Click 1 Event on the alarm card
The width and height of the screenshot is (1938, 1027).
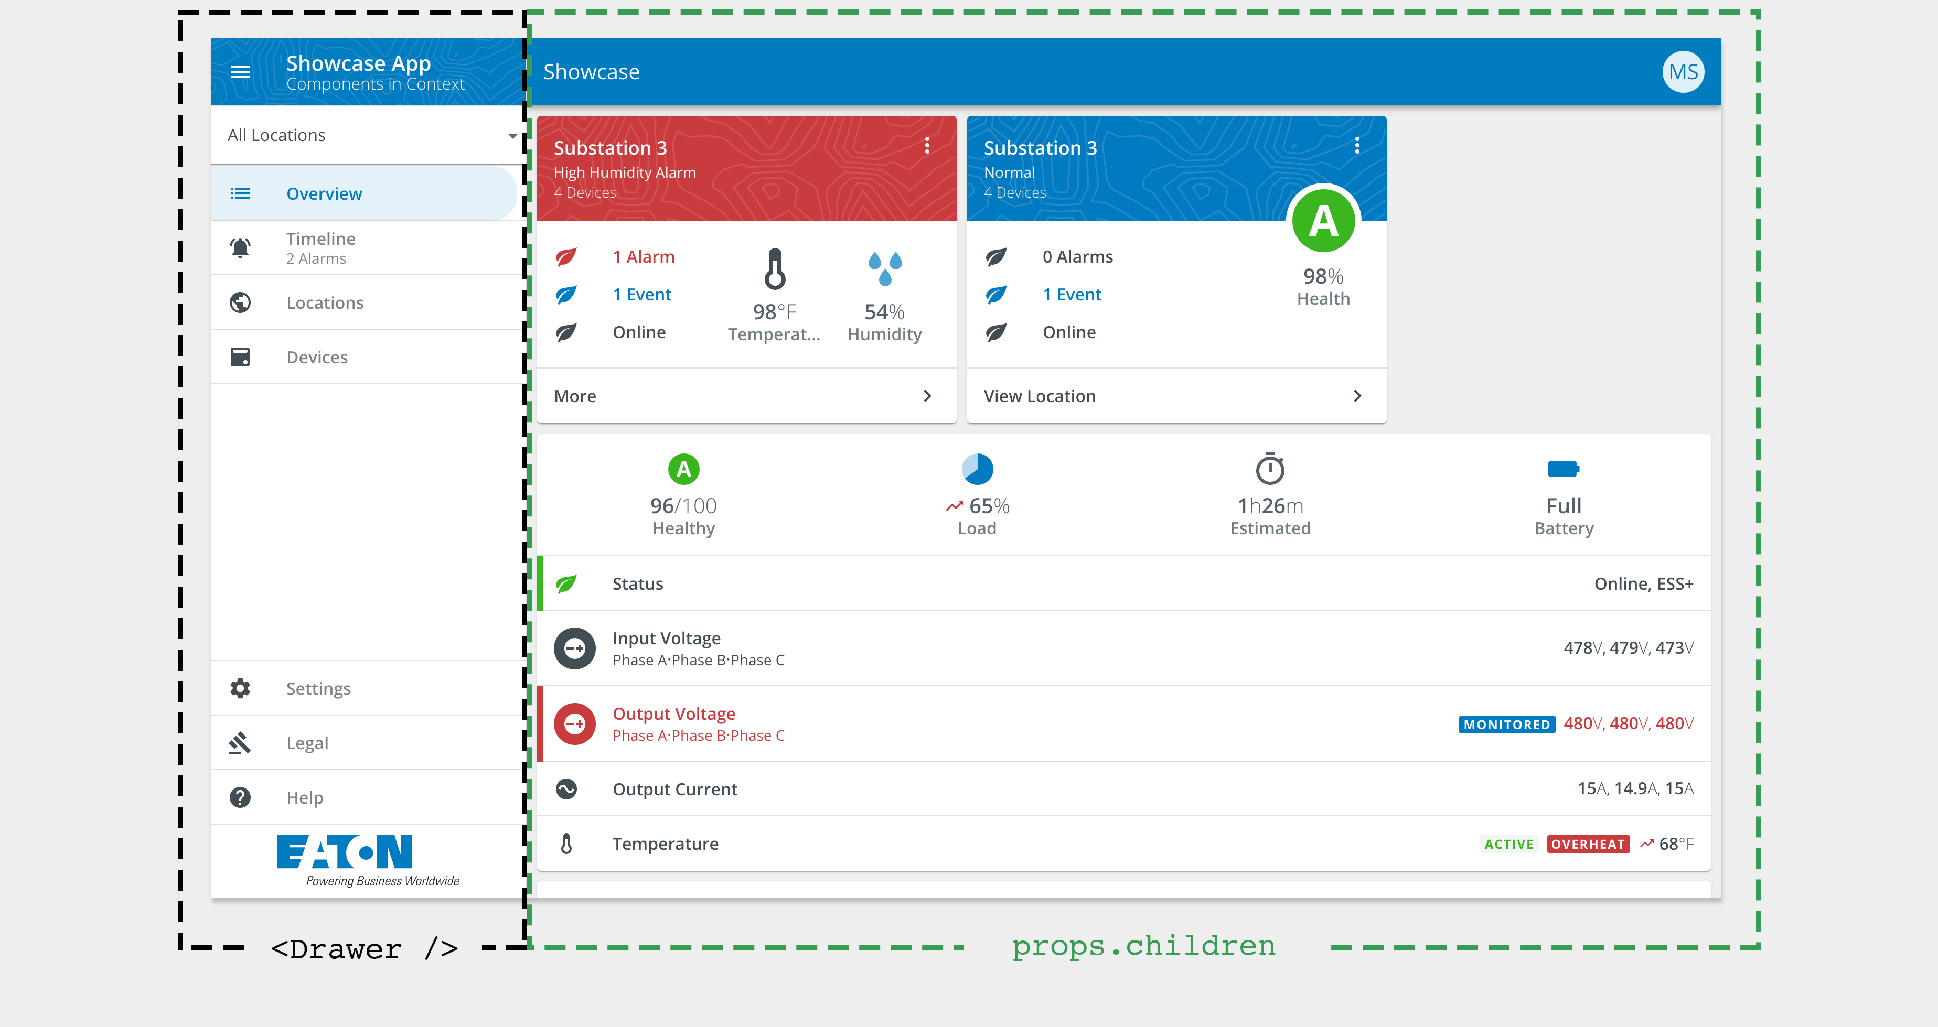[642, 295]
